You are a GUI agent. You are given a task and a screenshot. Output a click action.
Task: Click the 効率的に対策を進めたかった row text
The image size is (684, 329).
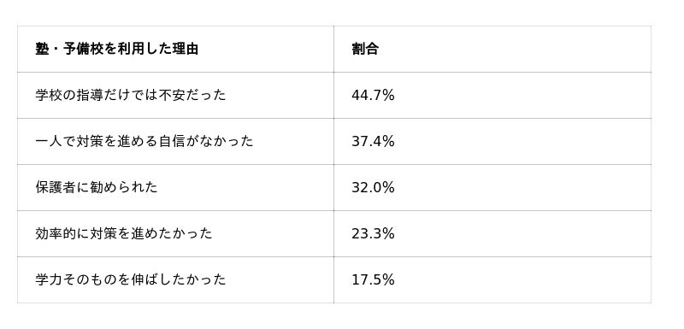(x=124, y=233)
